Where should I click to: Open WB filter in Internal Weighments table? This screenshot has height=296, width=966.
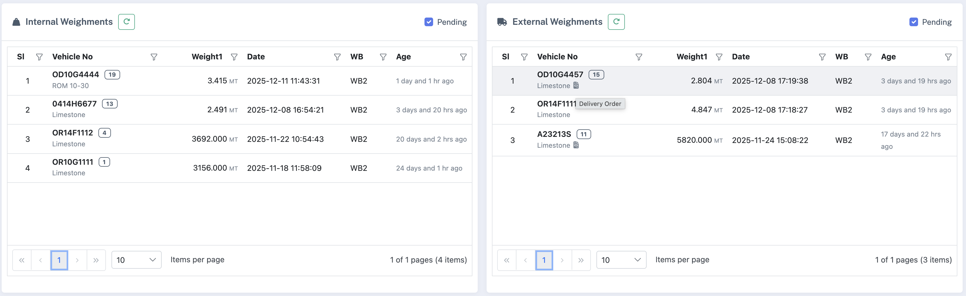[x=383, y=57]
